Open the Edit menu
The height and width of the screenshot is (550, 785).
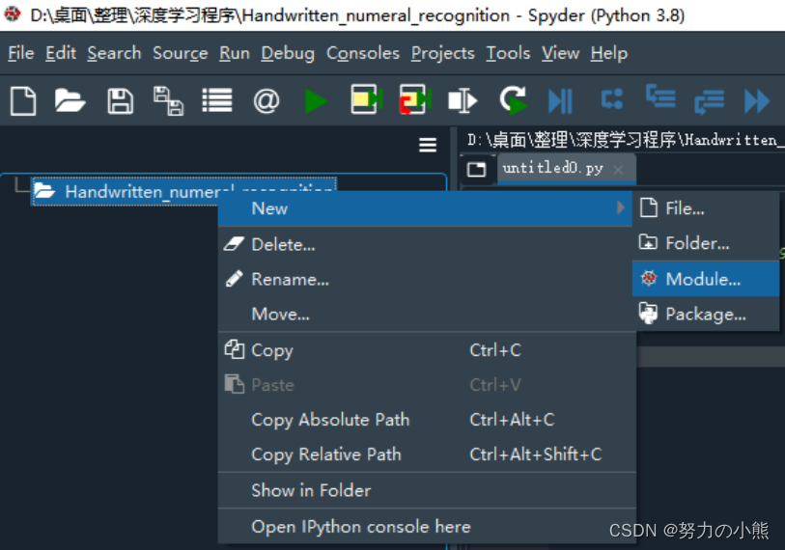[61, 53]
